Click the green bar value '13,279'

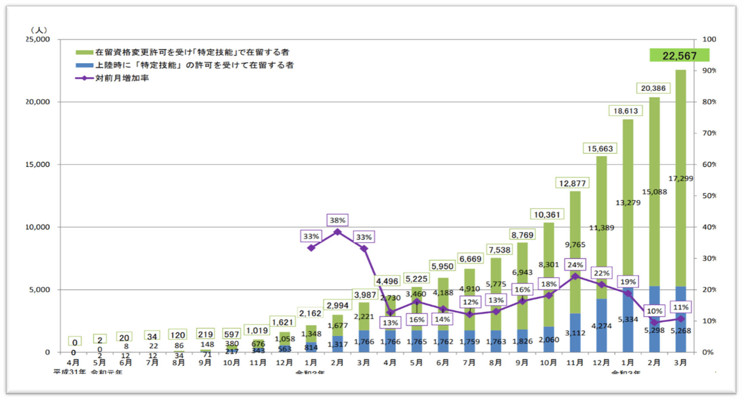point(628,203)
